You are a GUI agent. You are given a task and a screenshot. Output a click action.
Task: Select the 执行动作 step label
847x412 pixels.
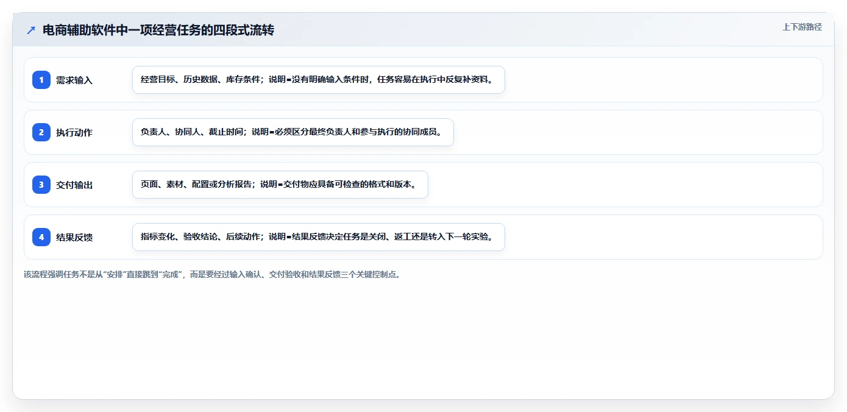click(x=74, y=132)
